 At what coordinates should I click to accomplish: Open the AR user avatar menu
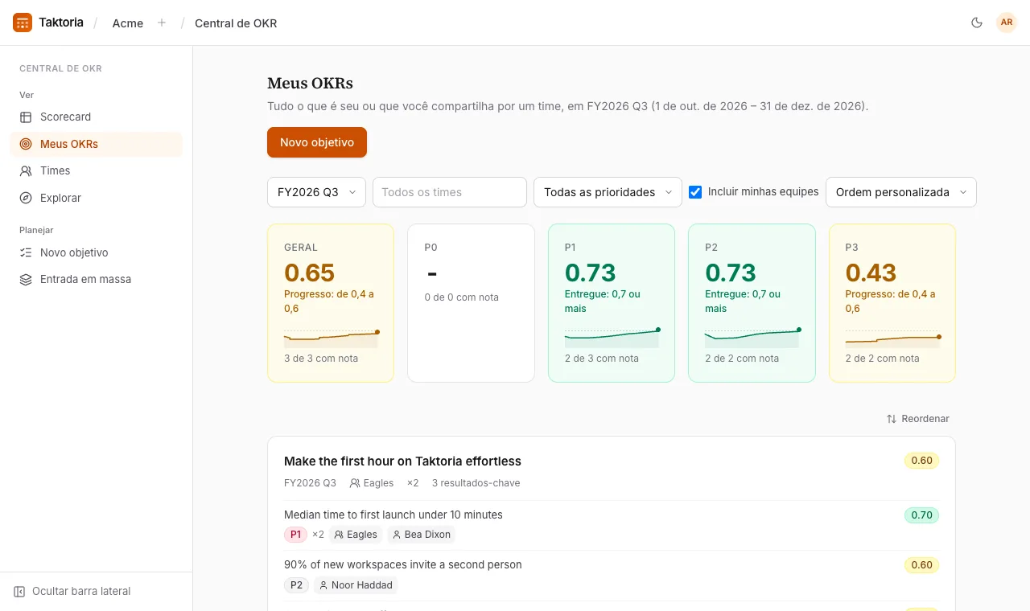pos(1007,23)
